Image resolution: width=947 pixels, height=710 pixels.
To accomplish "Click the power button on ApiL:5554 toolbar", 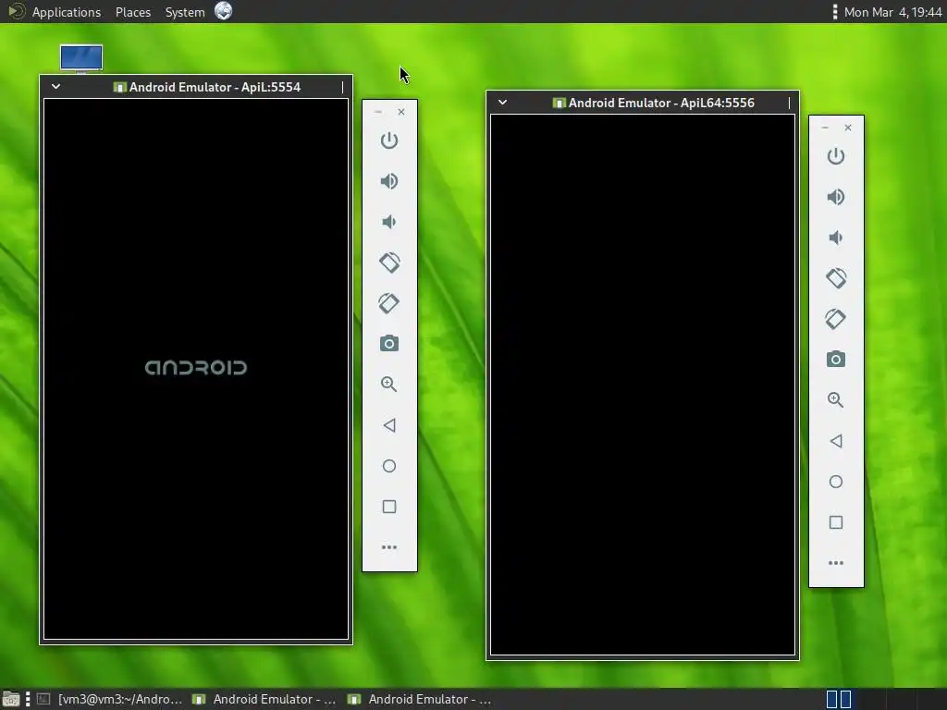I will click(x=389, y=141).
